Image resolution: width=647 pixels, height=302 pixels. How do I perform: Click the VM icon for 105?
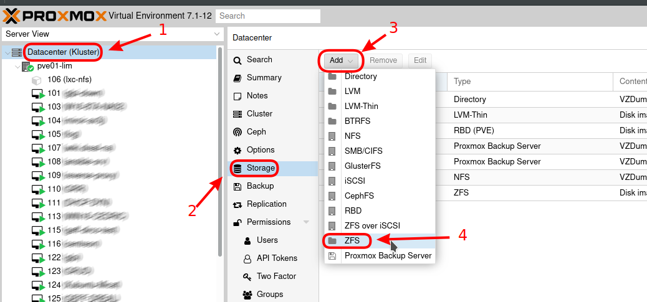pyautogui.click(x=38, y=134)
